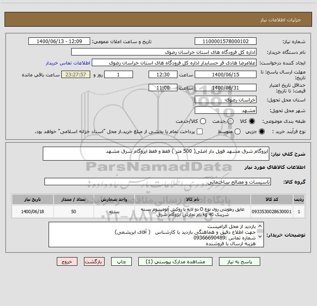317x306 pixels.
Task: Click item code cell 093353028630001
Action: tap(272, 212)
